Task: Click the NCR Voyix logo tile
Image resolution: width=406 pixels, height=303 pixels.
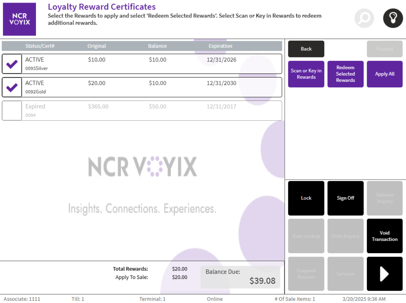Action: click(19, 19)
